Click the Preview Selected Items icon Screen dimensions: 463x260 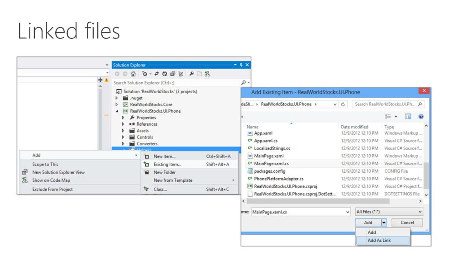199,74
